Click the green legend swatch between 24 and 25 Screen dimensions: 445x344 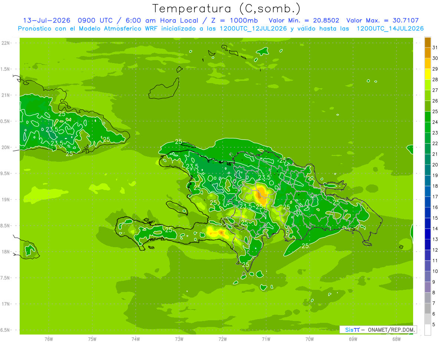point(428,117)
